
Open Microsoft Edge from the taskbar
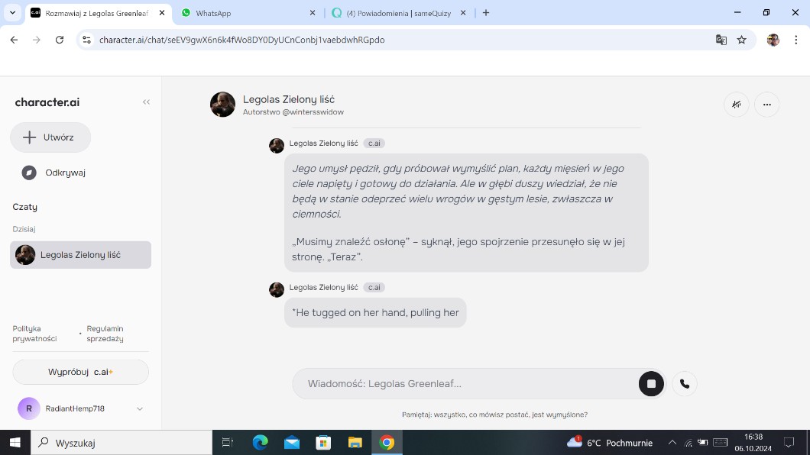260,443
